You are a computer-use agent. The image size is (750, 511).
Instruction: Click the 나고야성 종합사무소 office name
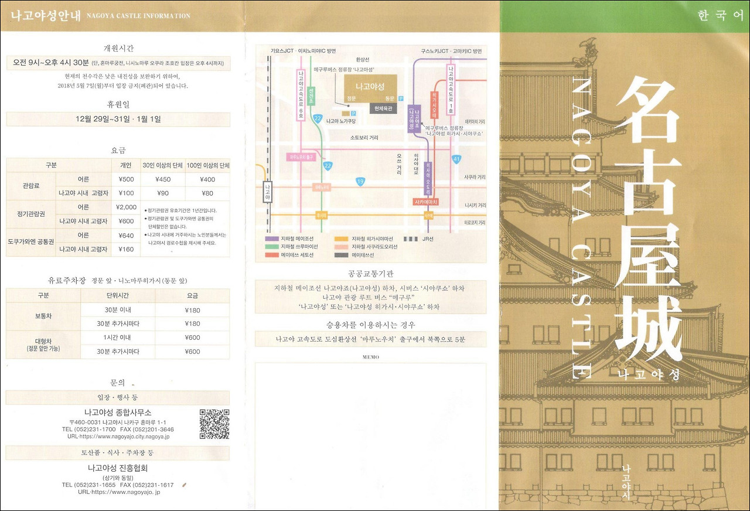click(118, 413)
